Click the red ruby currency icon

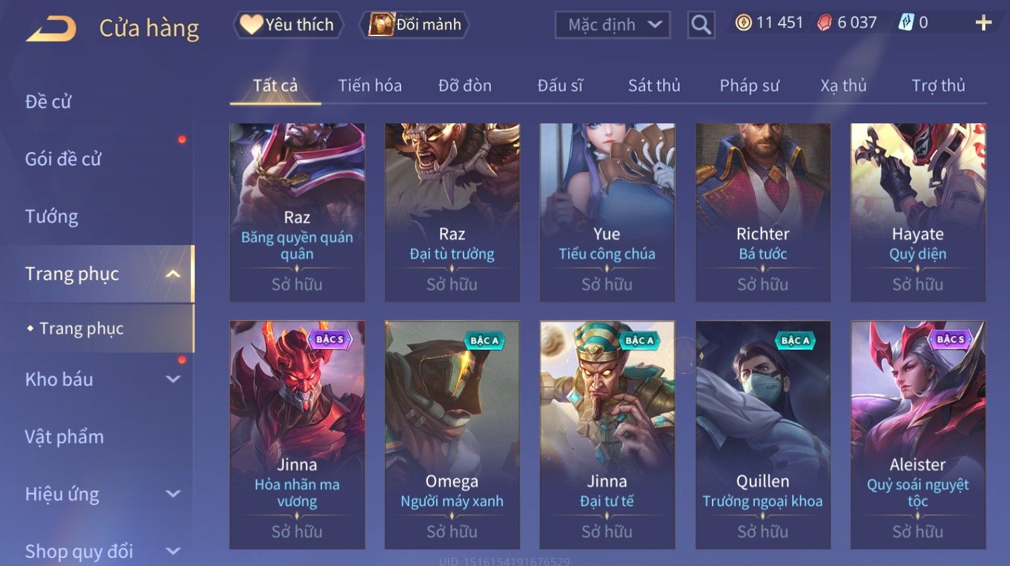point(824,23)
